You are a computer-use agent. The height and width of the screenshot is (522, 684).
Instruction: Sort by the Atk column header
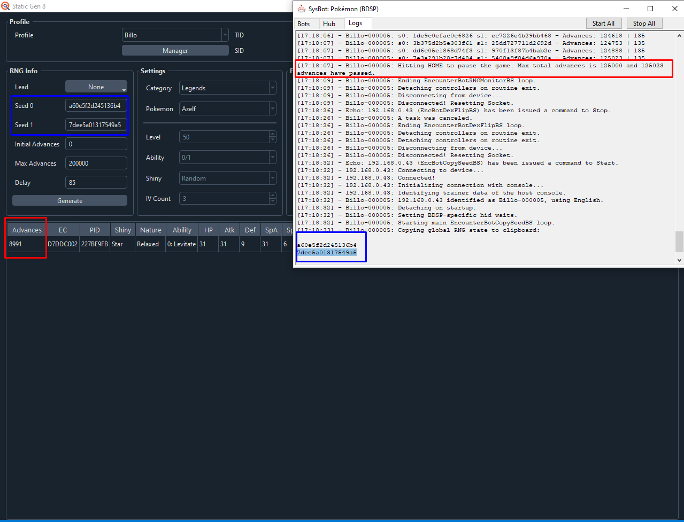229,230
